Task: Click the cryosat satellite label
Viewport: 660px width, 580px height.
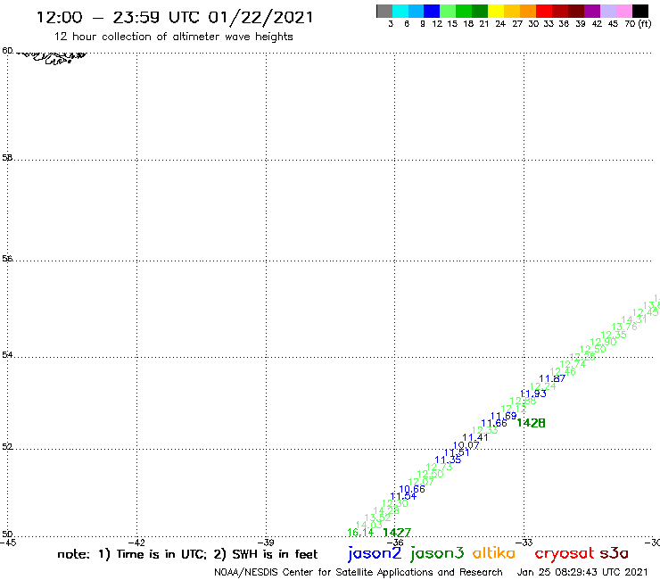Action: tap(564, 554)
